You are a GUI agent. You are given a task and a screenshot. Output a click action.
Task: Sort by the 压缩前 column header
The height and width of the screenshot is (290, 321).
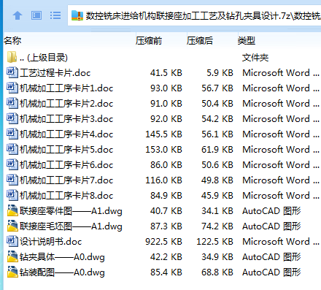[x=149, y=40]
